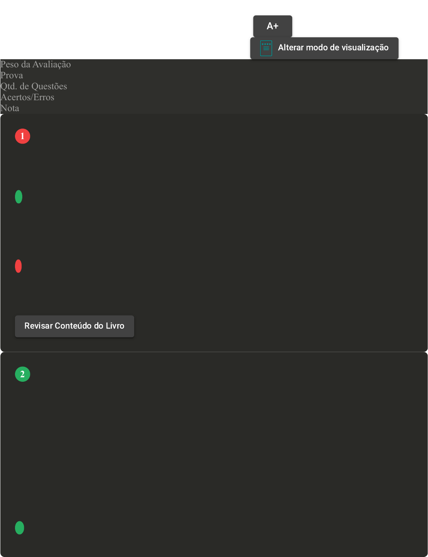Click the document icon for view mode
The width and height of the screenshot is (428, 557).
[266, 48]
